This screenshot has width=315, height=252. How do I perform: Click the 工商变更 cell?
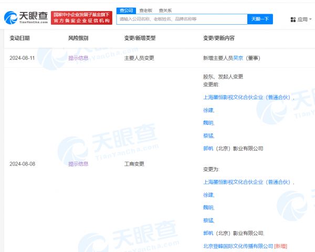pyautogui.click(x=134, y=164)
